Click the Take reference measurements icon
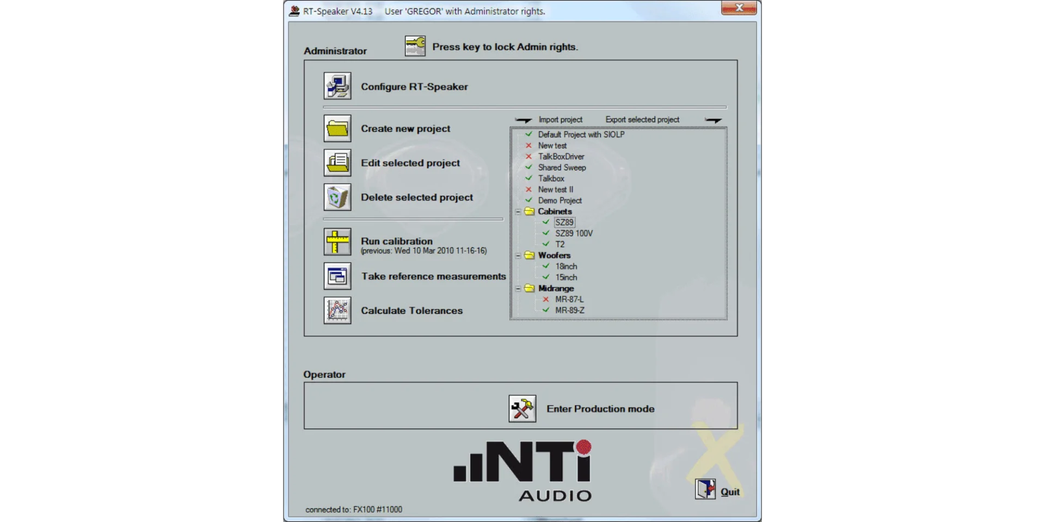1045x522 pixels. [x=337, y=276]
